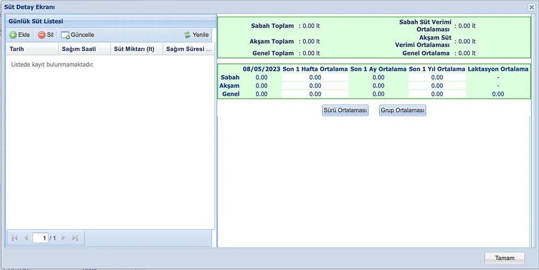Click Genel cell under Son 1 Yıl Ortalama
The height and width of the screenshot is (270, 539).
(x=437, y=94)
